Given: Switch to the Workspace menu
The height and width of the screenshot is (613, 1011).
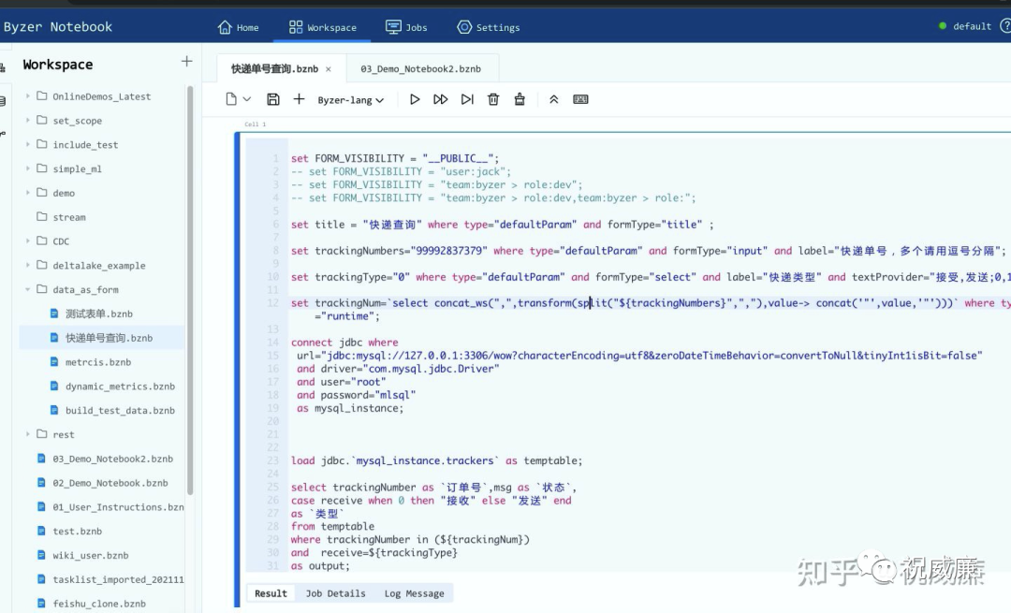Looking at the screenshot, I should click(x=322, y=27).
